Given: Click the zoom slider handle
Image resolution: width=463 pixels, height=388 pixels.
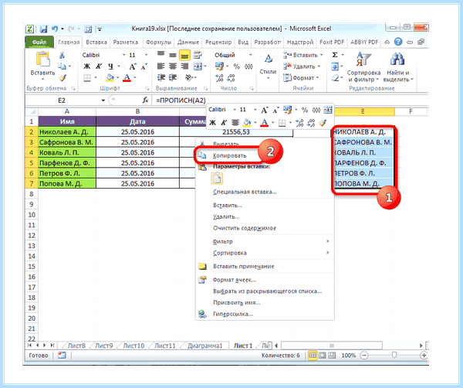Looking at the screenshot, I should [394, 356].
